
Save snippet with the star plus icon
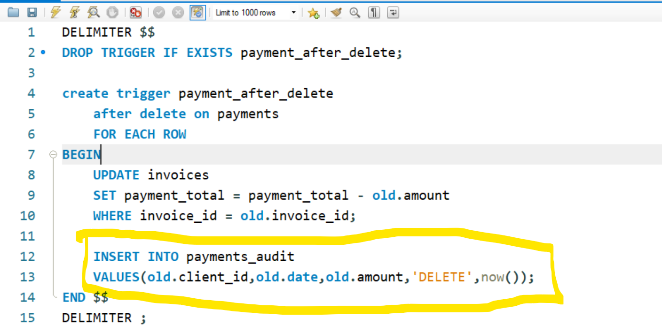[x=314, y=13]
